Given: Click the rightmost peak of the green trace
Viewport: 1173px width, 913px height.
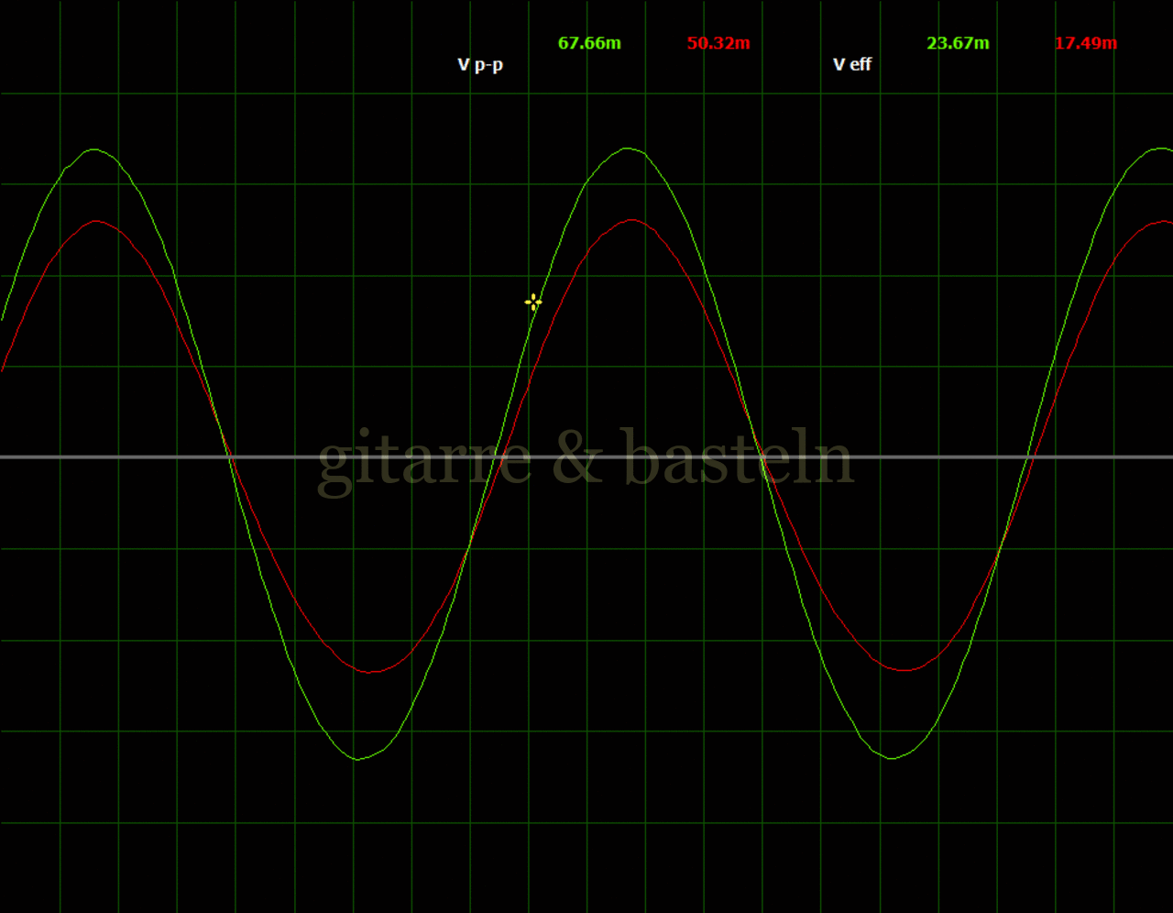Looking at the screenshot, I should (1159, 148).
